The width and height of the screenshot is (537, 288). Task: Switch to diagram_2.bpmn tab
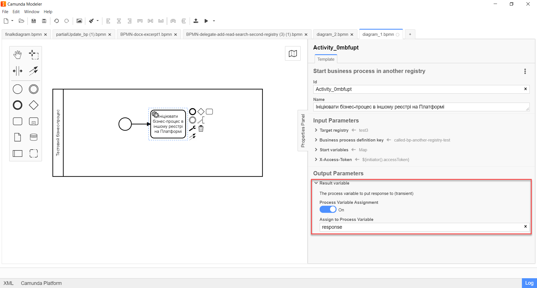point(332,34)
